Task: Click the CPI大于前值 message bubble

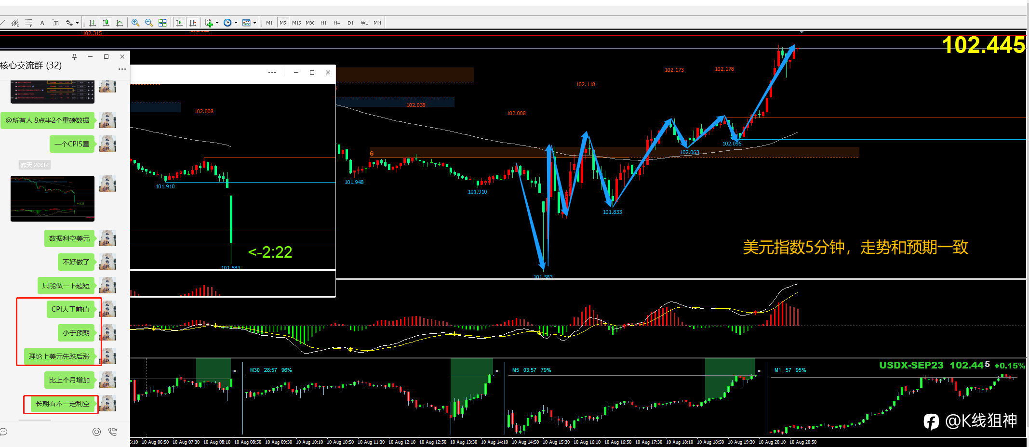Action: (x=70, y=309)
